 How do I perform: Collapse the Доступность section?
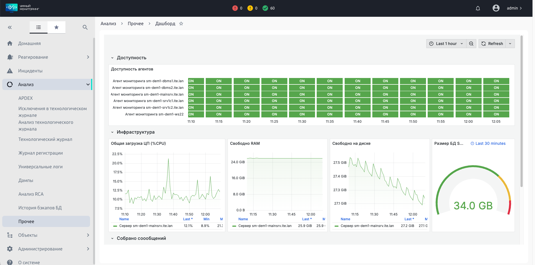[x=112, y=58]
